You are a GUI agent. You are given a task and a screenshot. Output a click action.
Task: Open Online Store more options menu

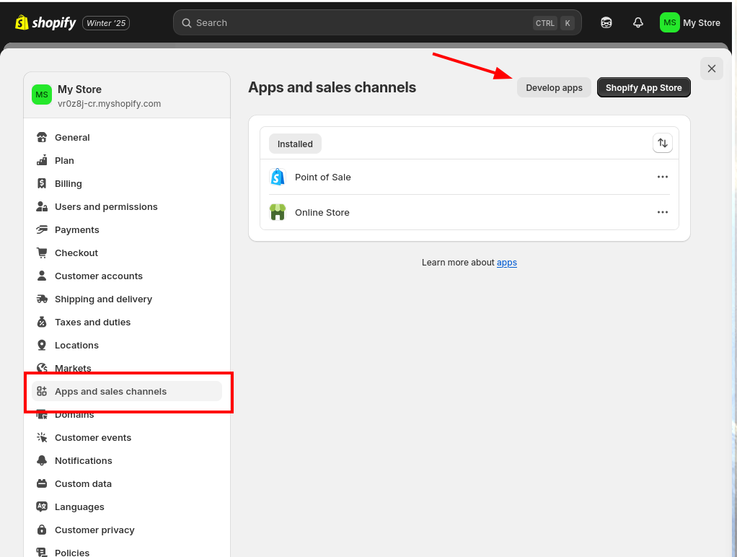(662, 212)
